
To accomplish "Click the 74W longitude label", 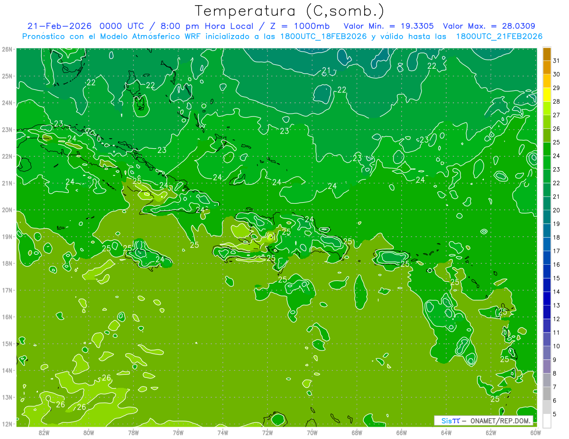I will point(223,432).
